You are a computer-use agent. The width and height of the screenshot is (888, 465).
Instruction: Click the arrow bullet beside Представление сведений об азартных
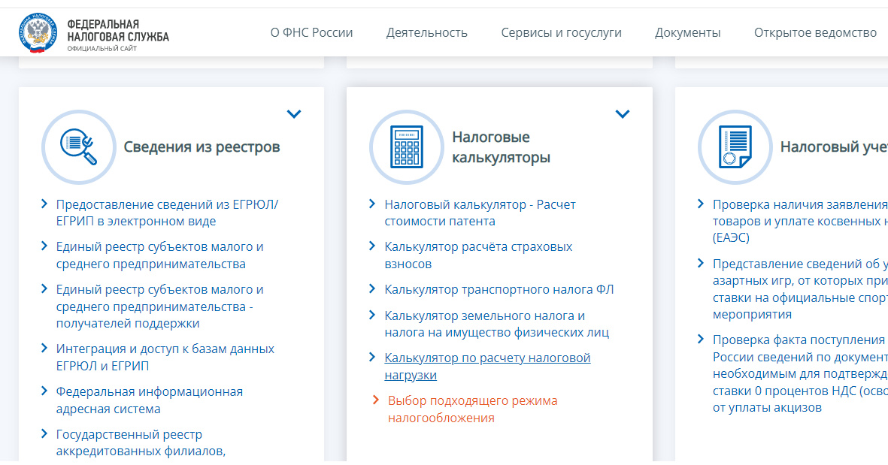point(701,263)
